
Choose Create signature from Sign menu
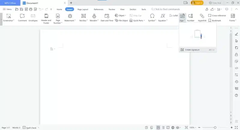point(198,50)
